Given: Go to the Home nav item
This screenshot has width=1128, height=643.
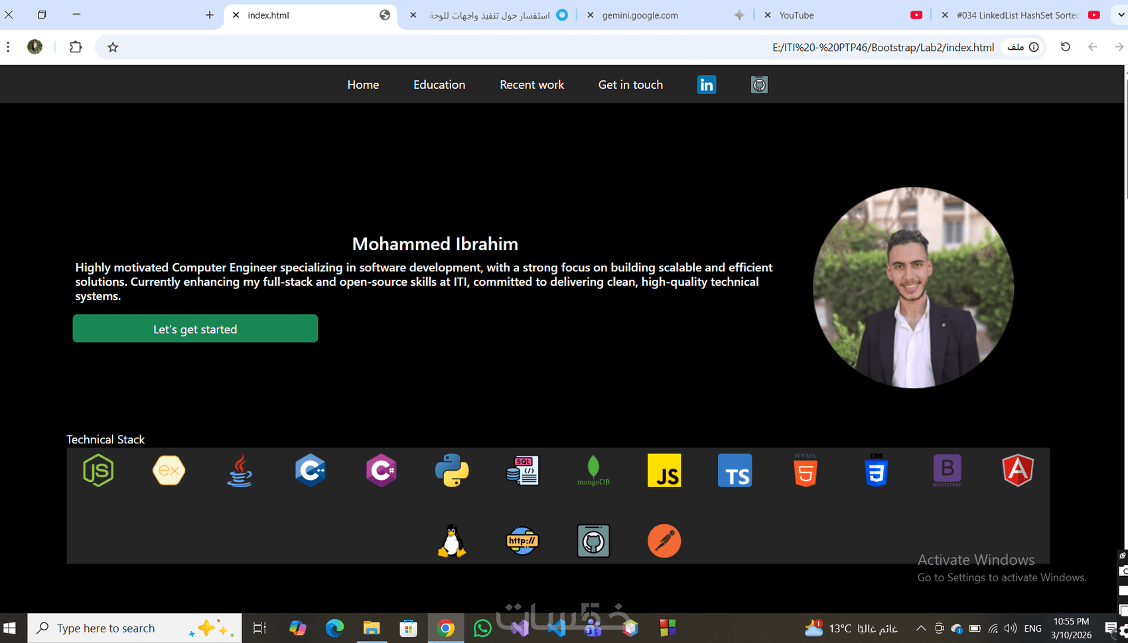Looking at the screenshot, I should pos(363,85).
